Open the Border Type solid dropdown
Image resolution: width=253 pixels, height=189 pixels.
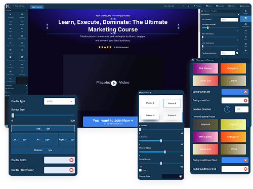point(59,101)
